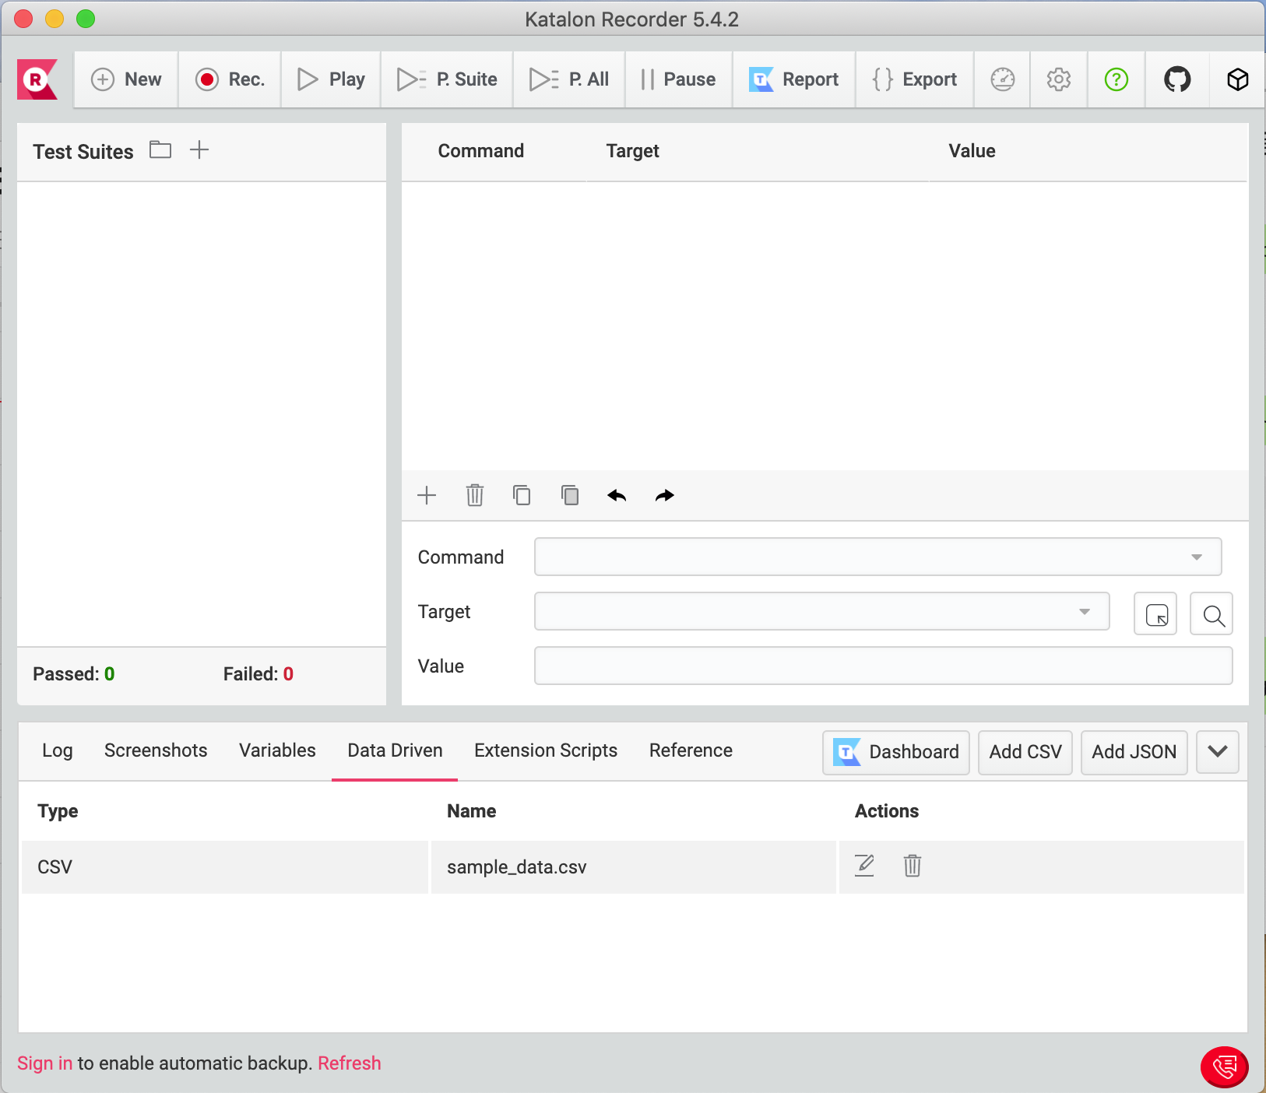The image size is (1266, 1093).
Task: Select the Data Driven tab
Action: [395, 750]
